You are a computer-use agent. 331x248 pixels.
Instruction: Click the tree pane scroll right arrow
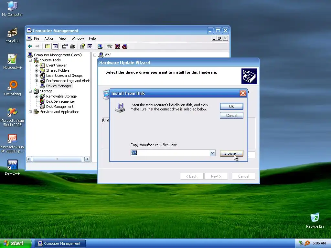87,159
